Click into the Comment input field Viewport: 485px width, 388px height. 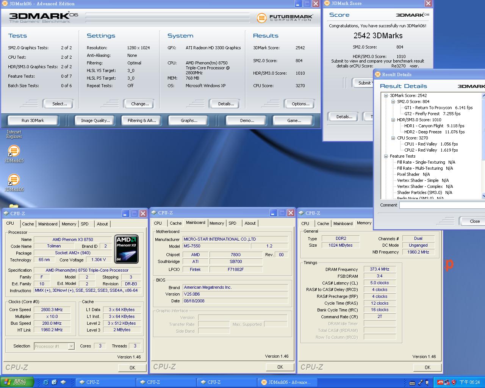click(x=442, y=205)
